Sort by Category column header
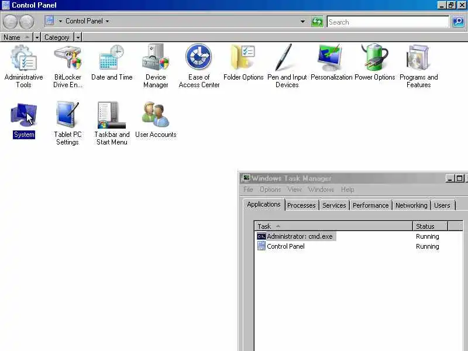Image resolution: width=468 pixels, height=351 pixels. 57,37
